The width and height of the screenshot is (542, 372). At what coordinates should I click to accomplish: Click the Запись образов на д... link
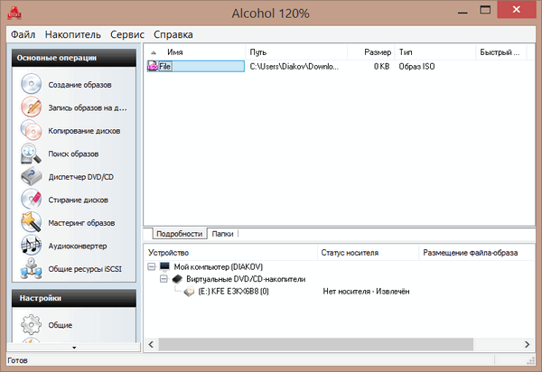[x=88, y=107]
